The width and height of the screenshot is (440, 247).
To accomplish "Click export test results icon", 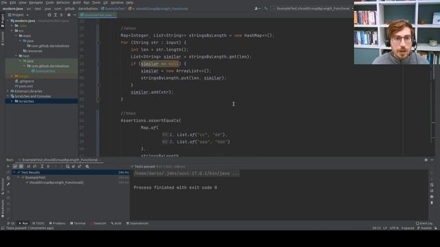I will pyautogui.click(x=80, y=166).
